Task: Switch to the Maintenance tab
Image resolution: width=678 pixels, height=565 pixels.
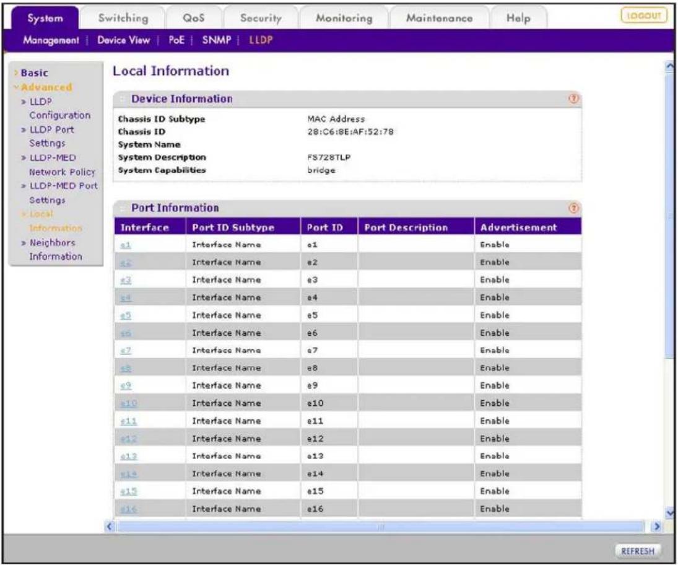Action: coord(440,18)
